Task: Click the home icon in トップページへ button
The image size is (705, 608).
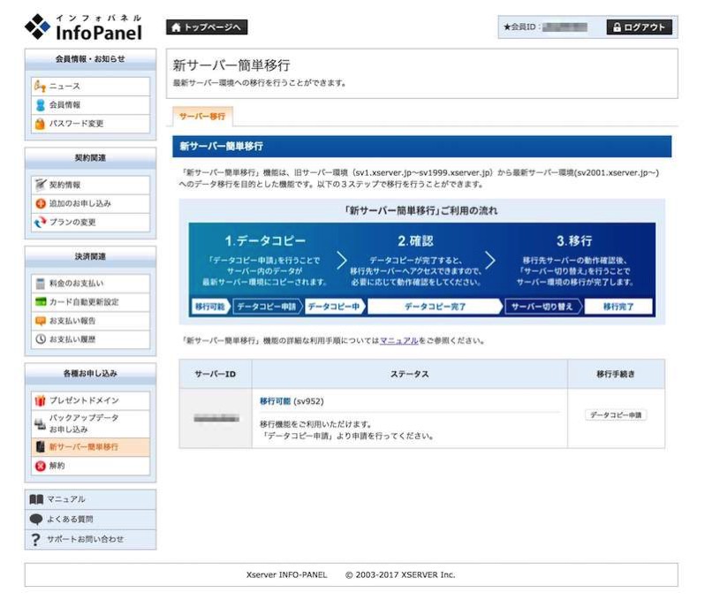Action: pos(177,27)
